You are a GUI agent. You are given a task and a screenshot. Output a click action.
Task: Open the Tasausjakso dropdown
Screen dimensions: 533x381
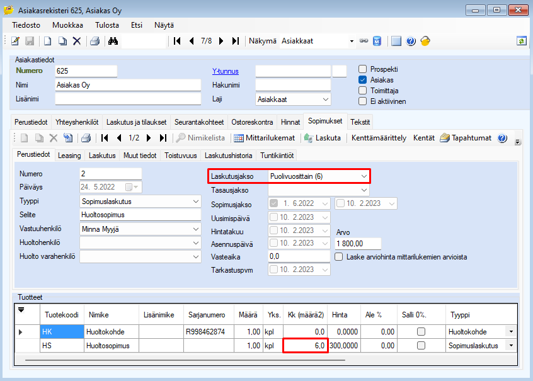click(364, 190)
